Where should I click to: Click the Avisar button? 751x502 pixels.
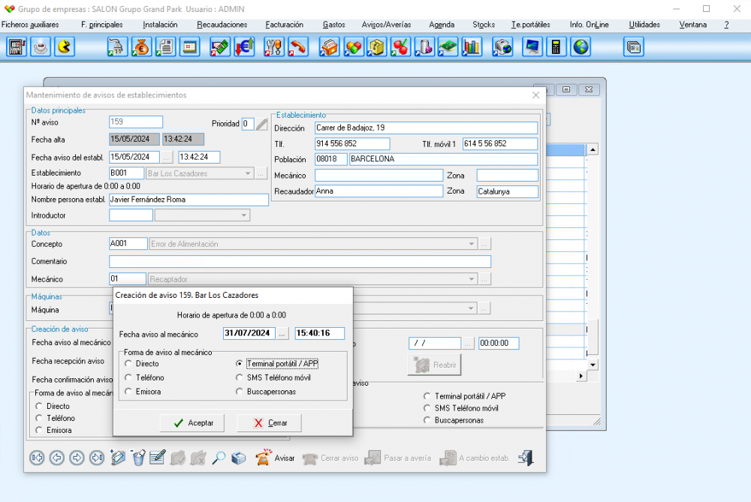tap(275, 458)
